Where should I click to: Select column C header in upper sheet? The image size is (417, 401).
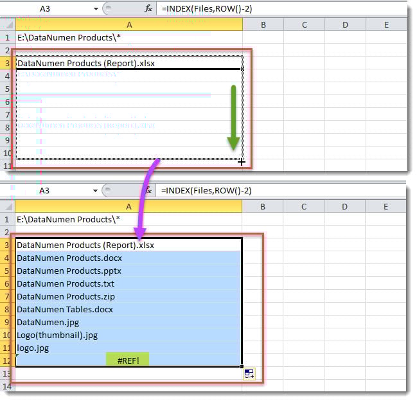[305, 24]
